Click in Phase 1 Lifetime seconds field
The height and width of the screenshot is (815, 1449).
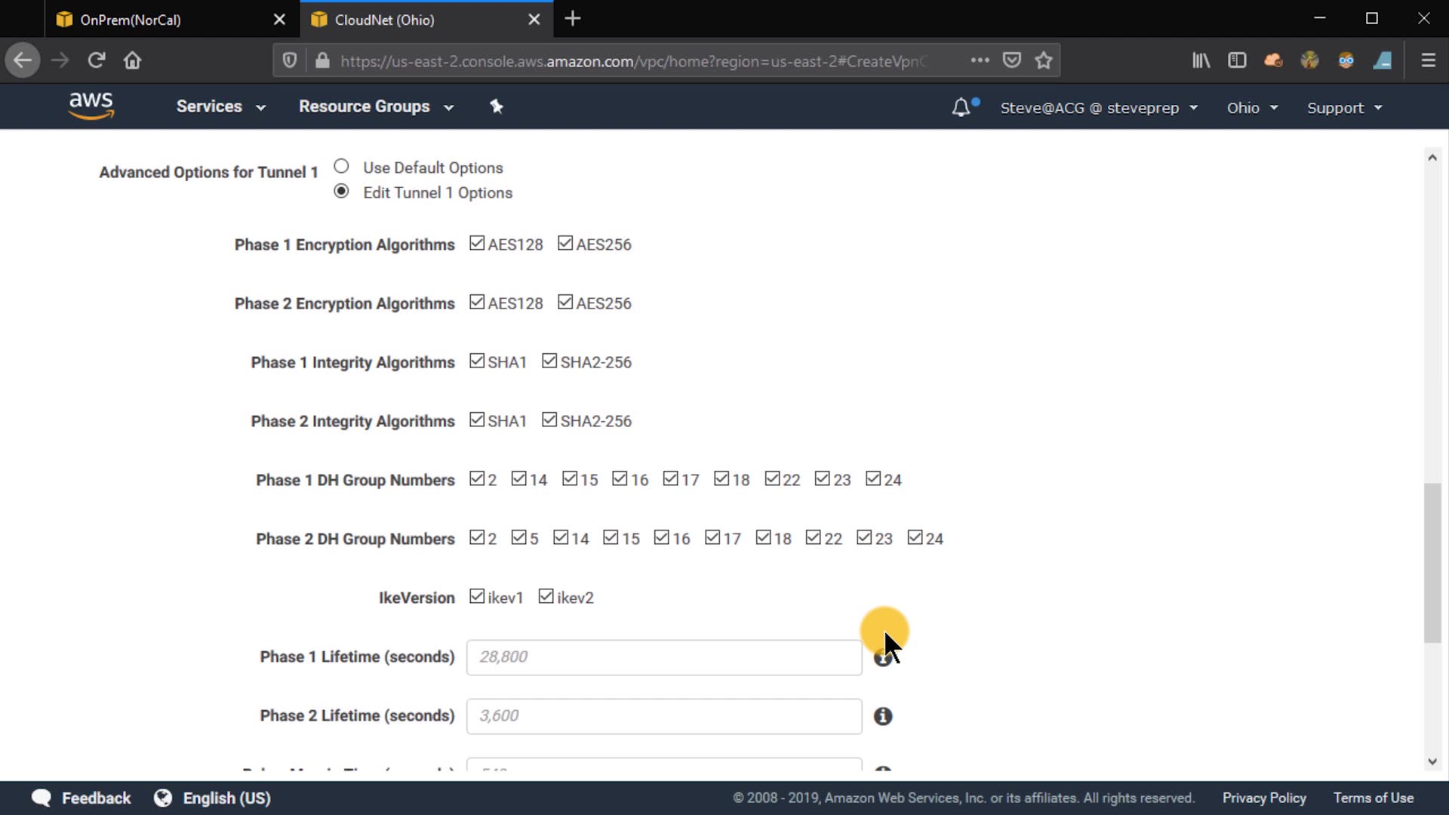click(x=663, y=657)
